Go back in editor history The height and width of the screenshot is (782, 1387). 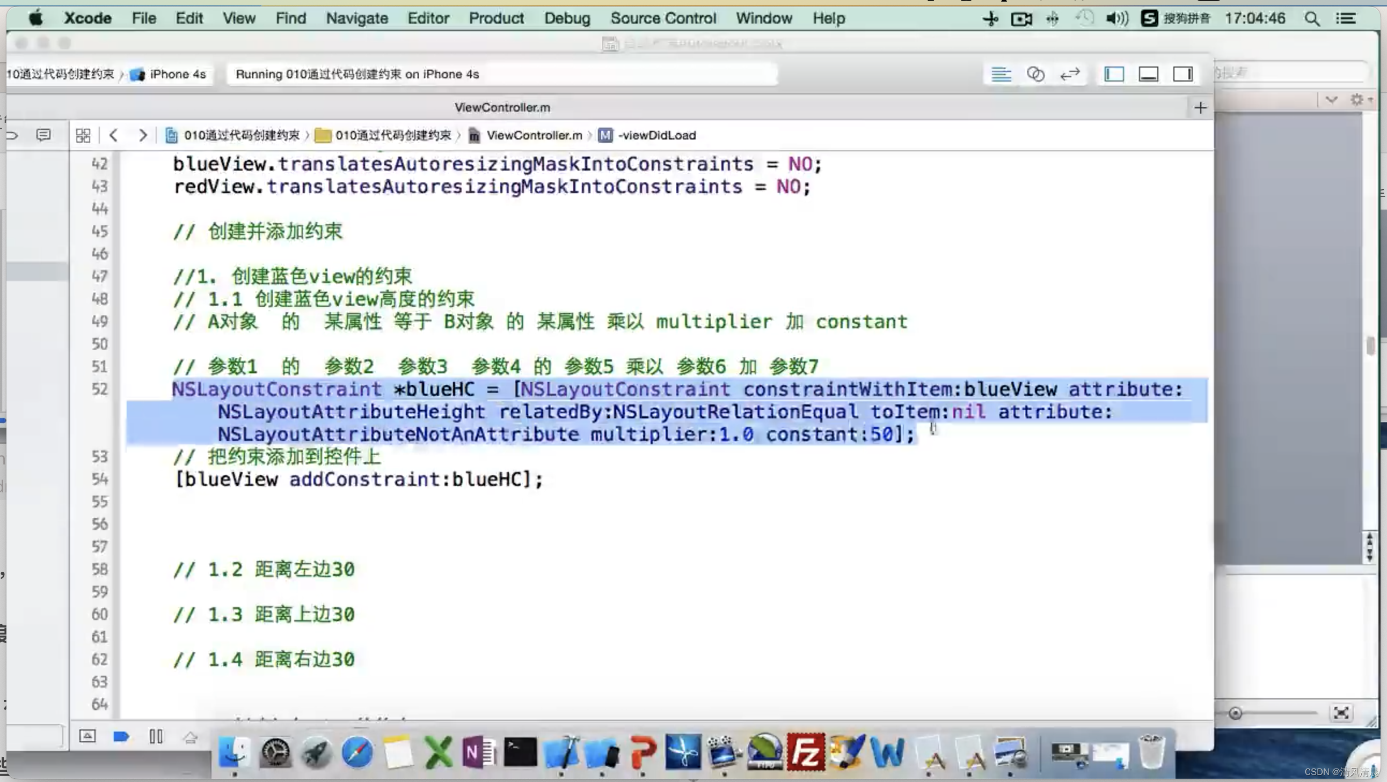[x=113, y=135]
